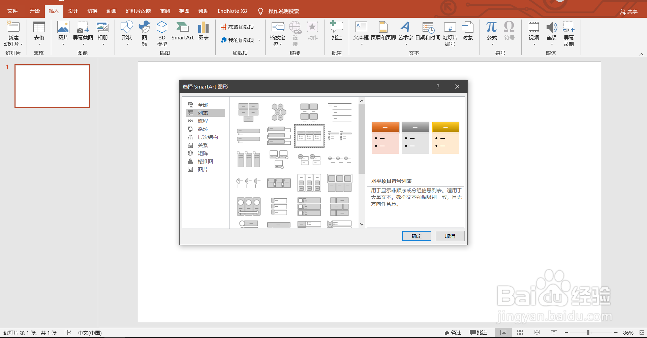This screenshot has height=338, width=647.
Task: Switch to the 切换 (Transitions) tab
Action: coord(92,11)
